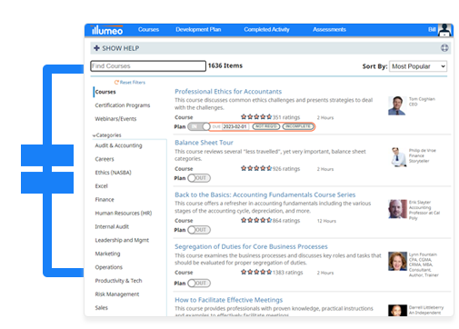
Task: Click star rating for Back to the Basics course
Action: point(256,220)
